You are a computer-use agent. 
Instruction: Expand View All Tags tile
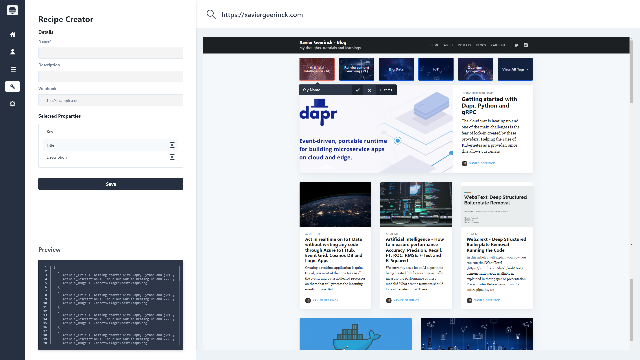(515, 69)
